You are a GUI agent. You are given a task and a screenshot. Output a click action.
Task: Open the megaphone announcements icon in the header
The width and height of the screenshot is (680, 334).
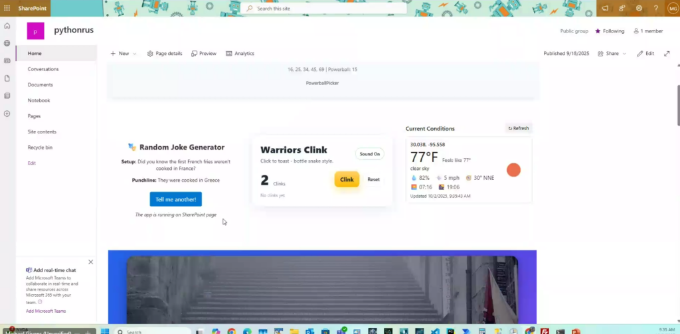click(x=605, y=8)
